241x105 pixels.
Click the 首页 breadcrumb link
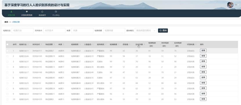point(6,22)
